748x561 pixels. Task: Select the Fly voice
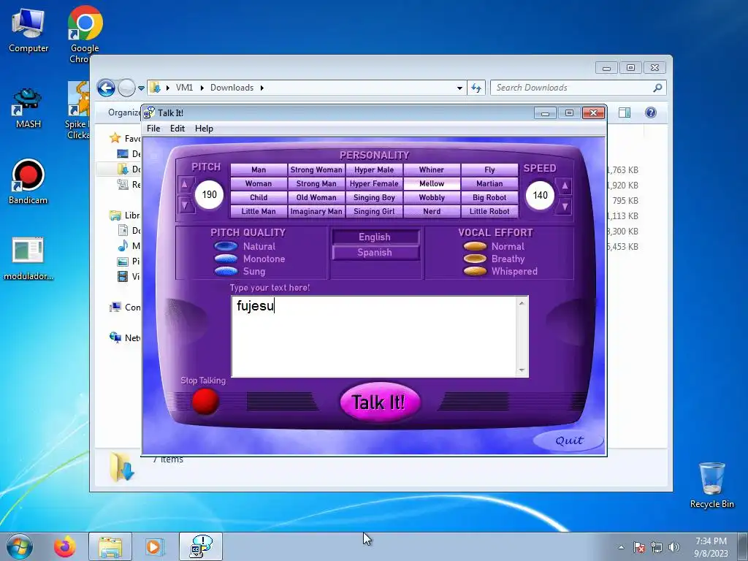[489, 169]
